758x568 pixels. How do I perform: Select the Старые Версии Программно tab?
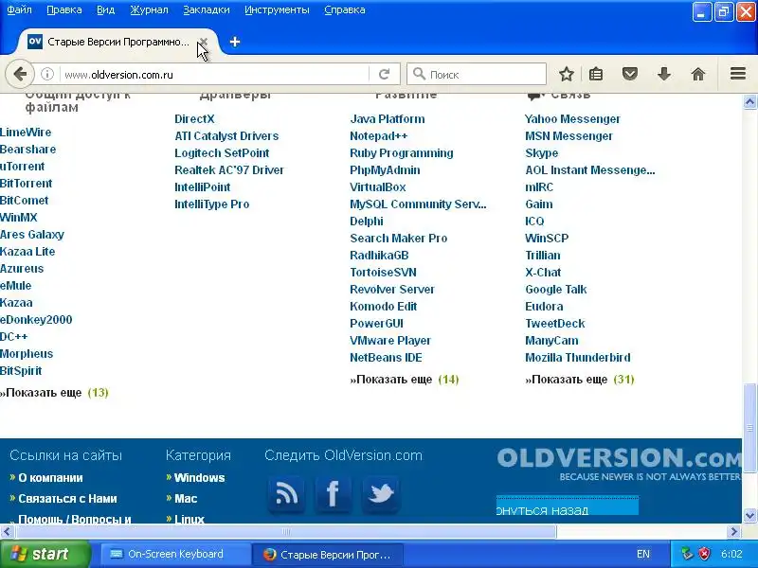coord(117,42)
